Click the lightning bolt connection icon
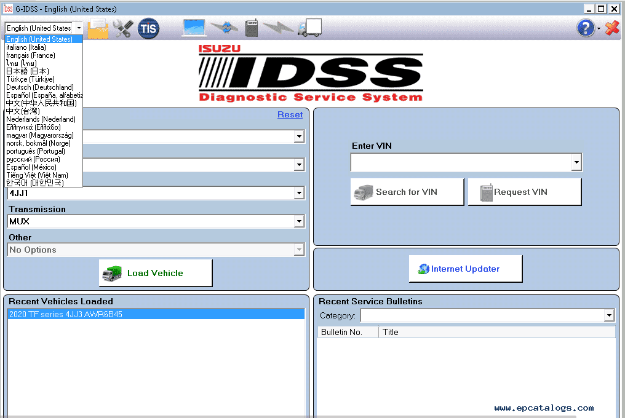This screenshot has height=418, width=625. [278, 28]
